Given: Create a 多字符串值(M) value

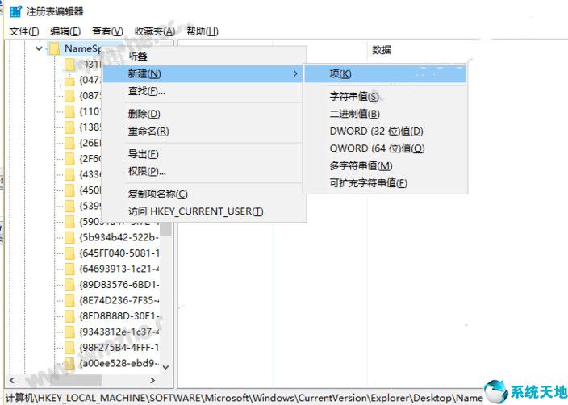Looking at the screenshot, I should [x=361, y=166].
